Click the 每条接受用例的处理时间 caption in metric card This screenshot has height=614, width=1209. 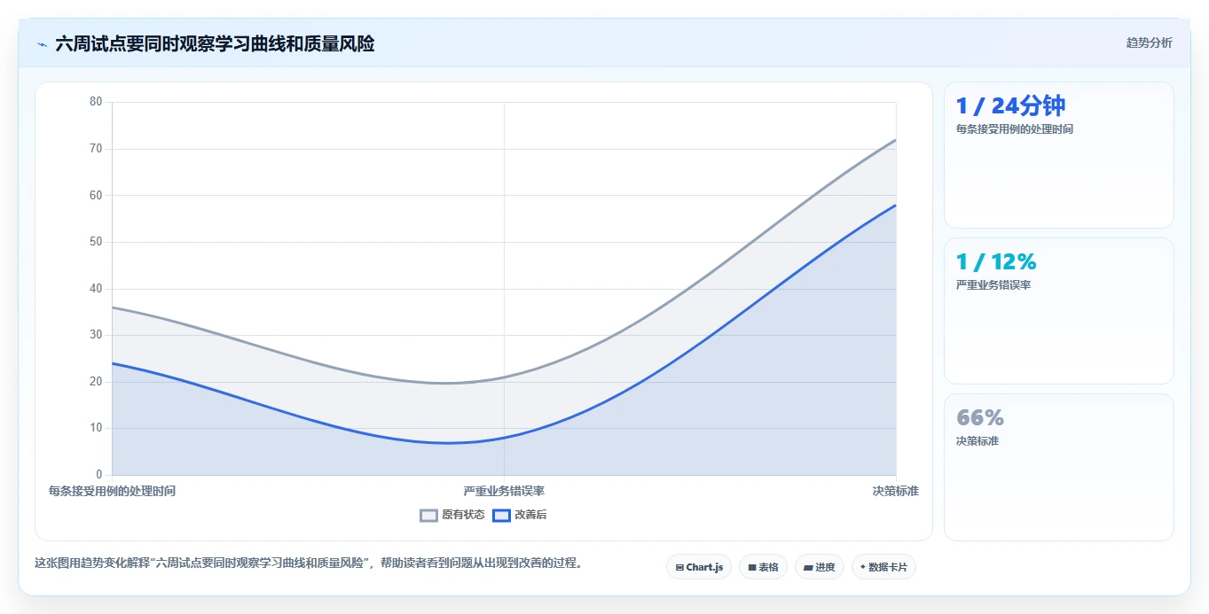(1015, 129)
